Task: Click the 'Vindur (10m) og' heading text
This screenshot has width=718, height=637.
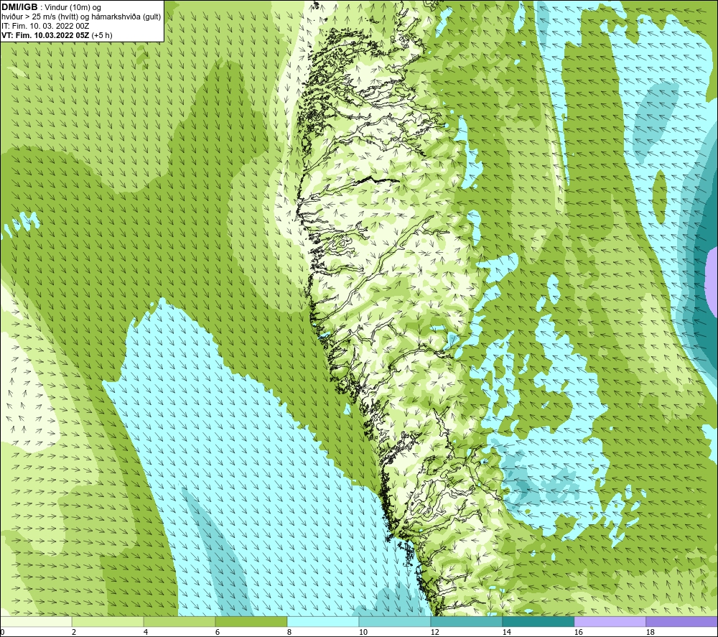Action: coord(73,8)
